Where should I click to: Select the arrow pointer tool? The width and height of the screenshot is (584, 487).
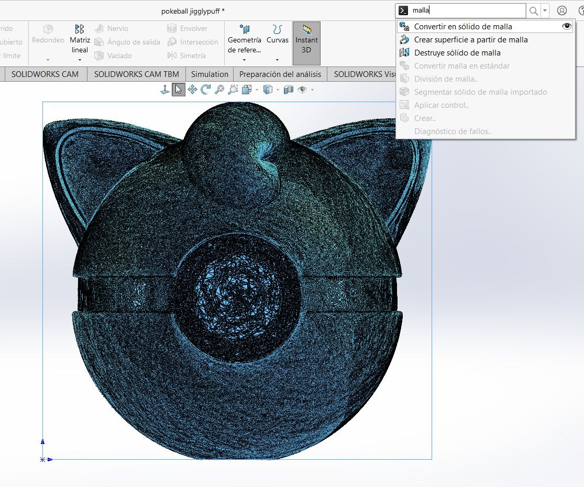click(x=179, y=90)
